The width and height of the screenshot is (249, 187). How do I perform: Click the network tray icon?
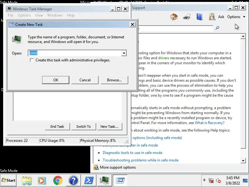tap(211, 180)
